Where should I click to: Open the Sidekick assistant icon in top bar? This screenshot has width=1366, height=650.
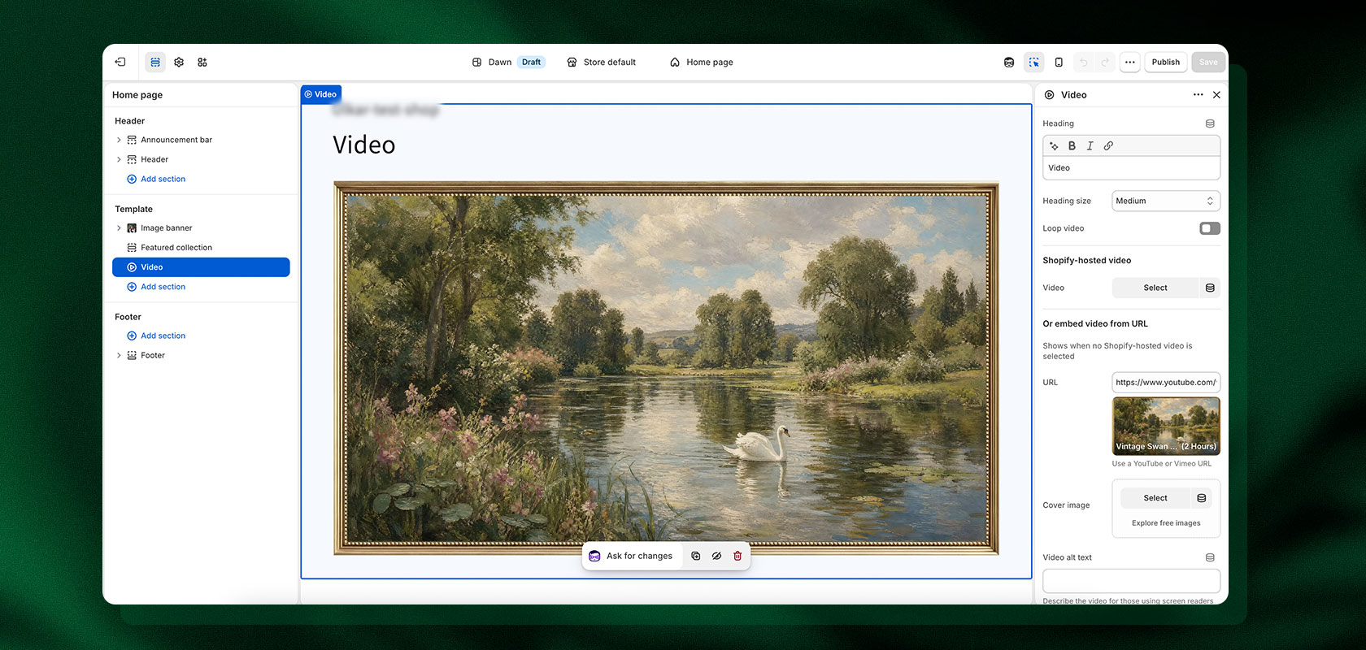coord(1009,62)
